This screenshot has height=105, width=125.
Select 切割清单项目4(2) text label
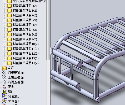click(25, 15)
